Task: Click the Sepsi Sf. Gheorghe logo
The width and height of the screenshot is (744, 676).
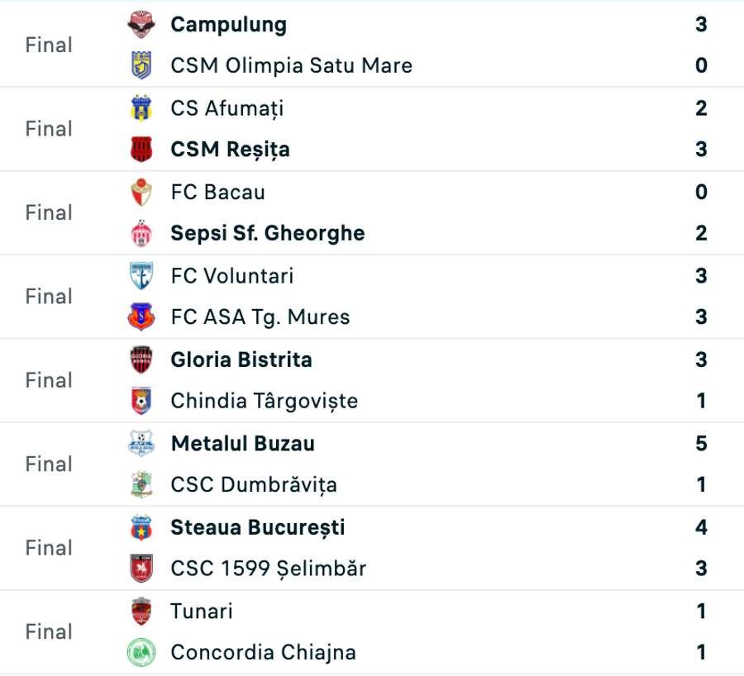Action: tap(141, 234)
